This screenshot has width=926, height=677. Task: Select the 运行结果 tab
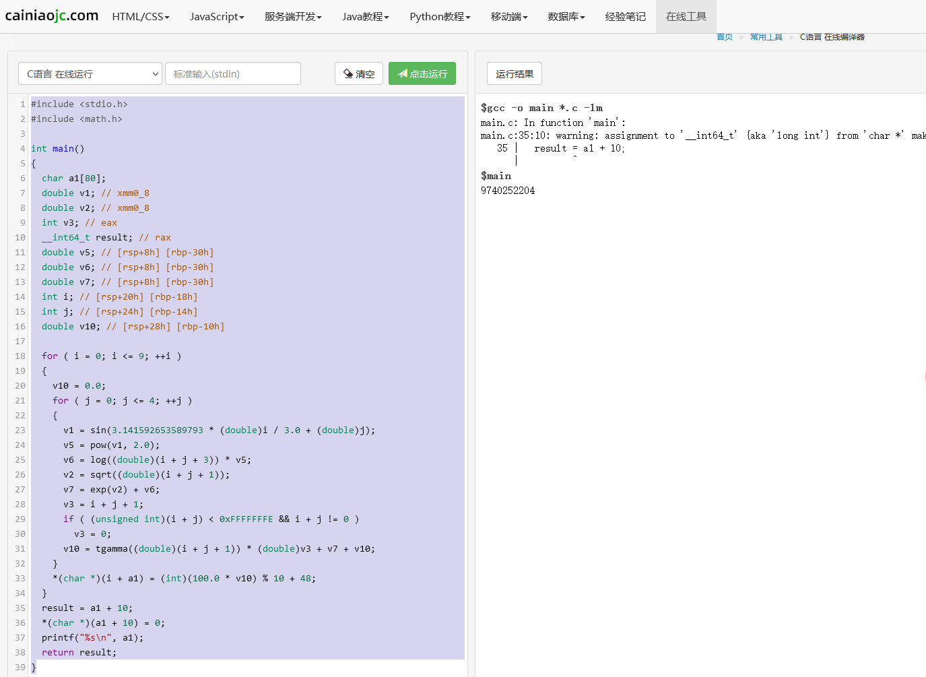point(515,73)
